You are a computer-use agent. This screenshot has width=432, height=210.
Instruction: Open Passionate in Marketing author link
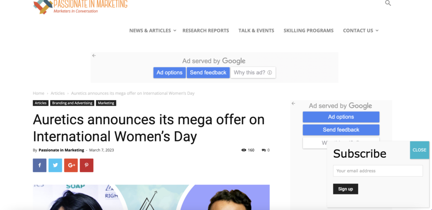(61, 150)
